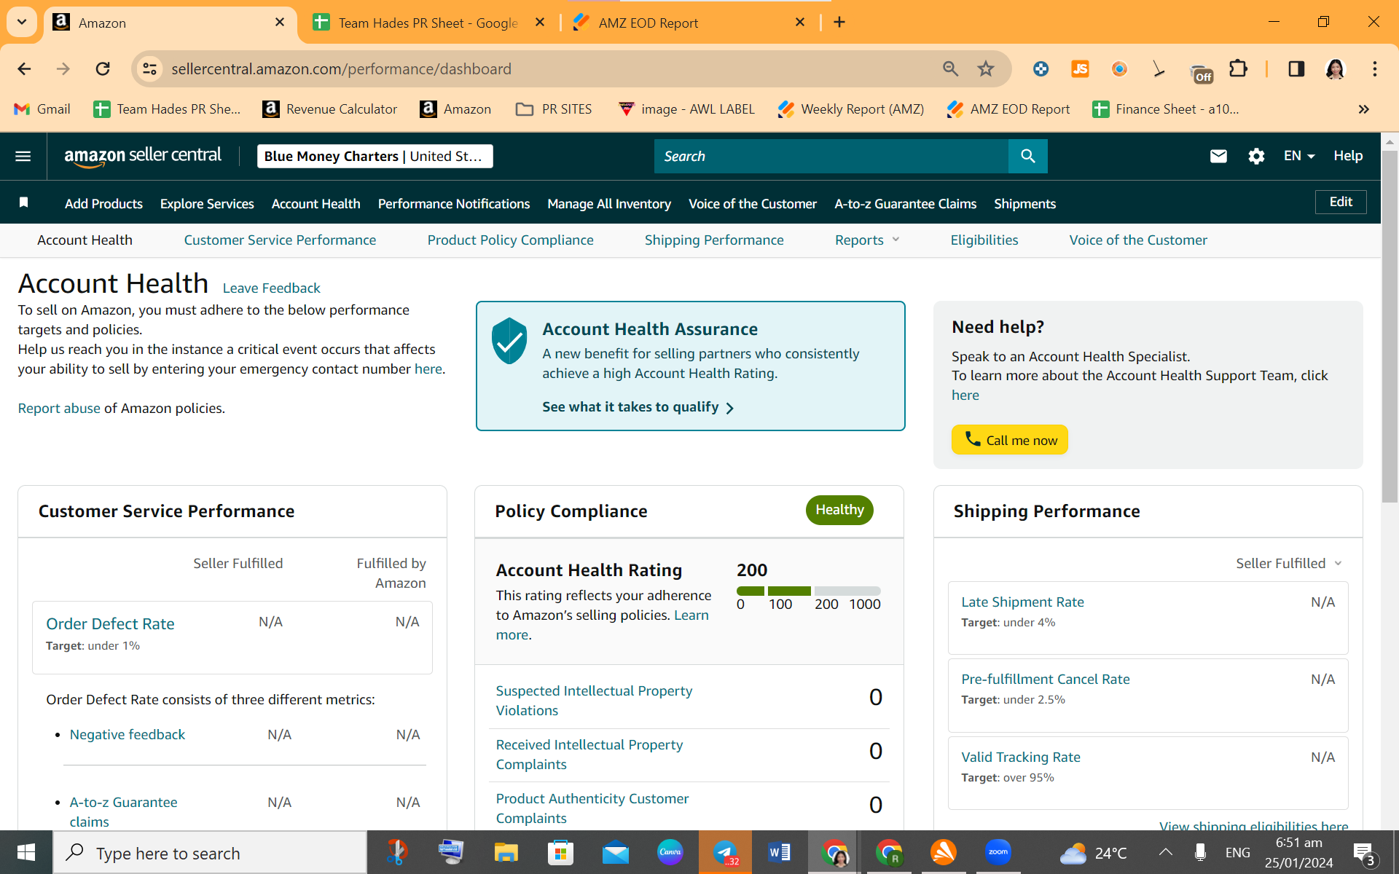Open Voice of the Customer sub-navigation tab
The image size is (1399, 874).
[1138, 240]
